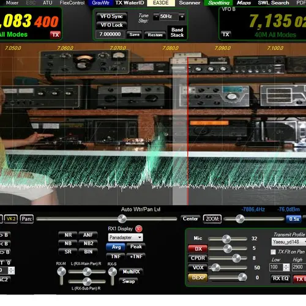Toggle TNF tracking notch filter

pyautogui.click(x=116, y=256)
